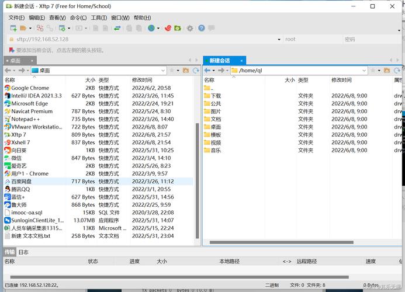Click the remote pane parent-folder icon
This screenshot has height=292, width=405.
pyautogui.click(x=387, y=70)
